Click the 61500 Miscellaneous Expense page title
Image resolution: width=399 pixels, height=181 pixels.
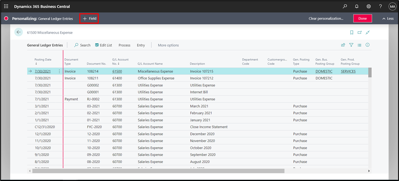point(49,32)
